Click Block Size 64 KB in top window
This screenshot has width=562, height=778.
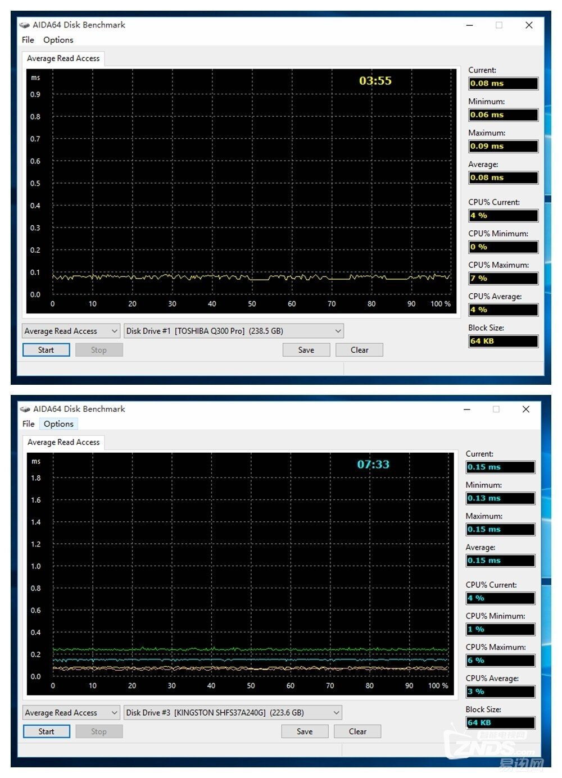point(504,341)
